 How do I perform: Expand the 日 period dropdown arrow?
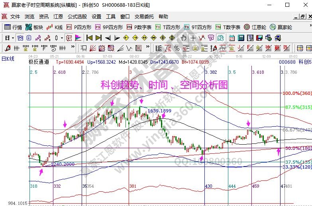13,38
